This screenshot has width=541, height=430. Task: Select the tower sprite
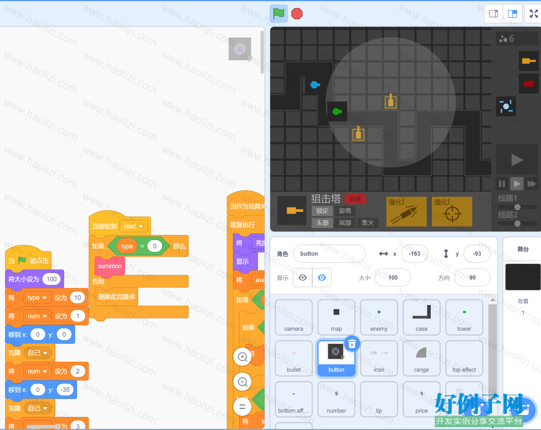[x=464, y=317]
